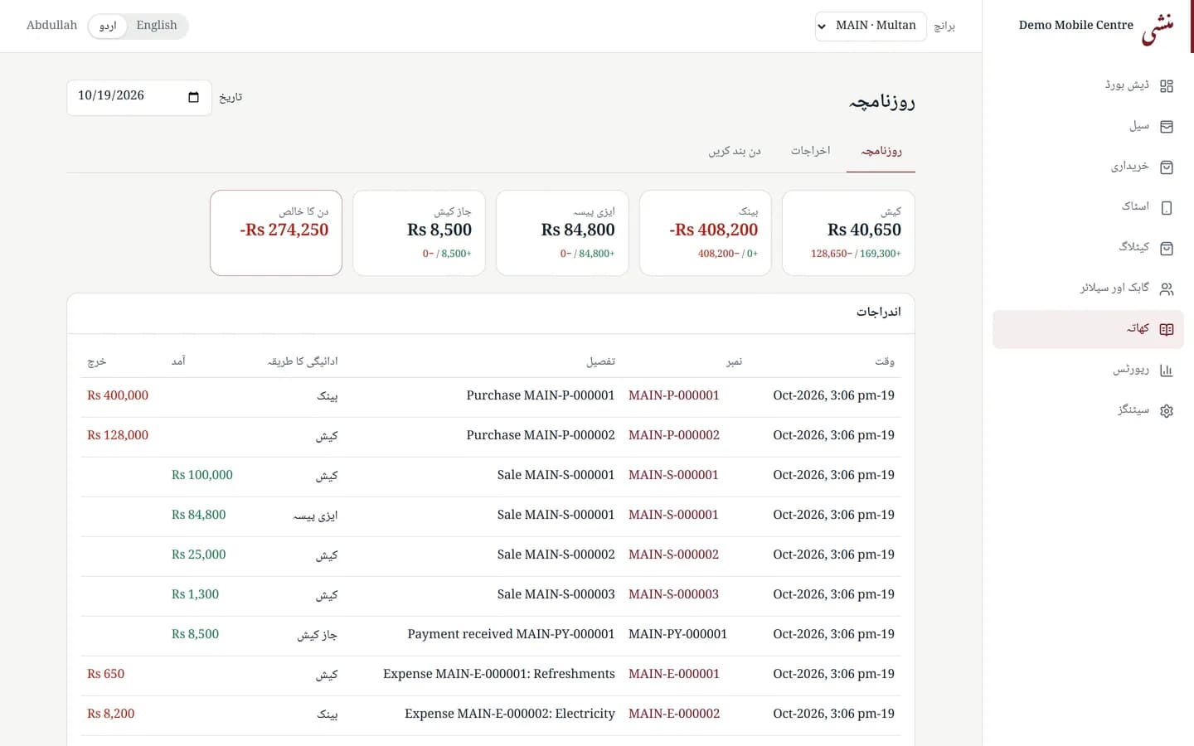Image resolution: width=1194 pixels, height=746 pixels.
Task: Click 'Expense MAIN-E-000001: Refreshments' description
Action: click(x=499, y=674)
